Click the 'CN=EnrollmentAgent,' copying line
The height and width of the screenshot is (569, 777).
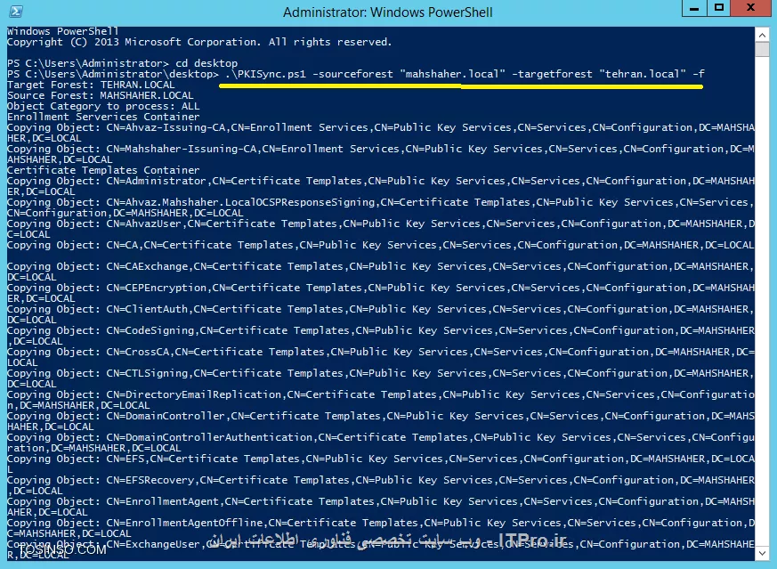tap(381, 507)
